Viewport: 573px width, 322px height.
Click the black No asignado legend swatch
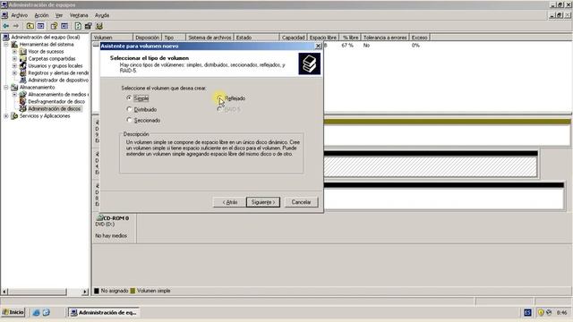point(97,291)
